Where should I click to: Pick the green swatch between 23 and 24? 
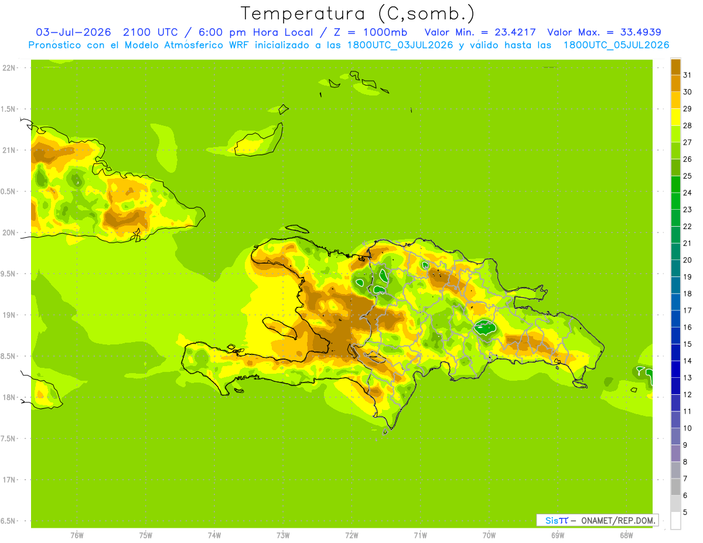tap(675, 201)
